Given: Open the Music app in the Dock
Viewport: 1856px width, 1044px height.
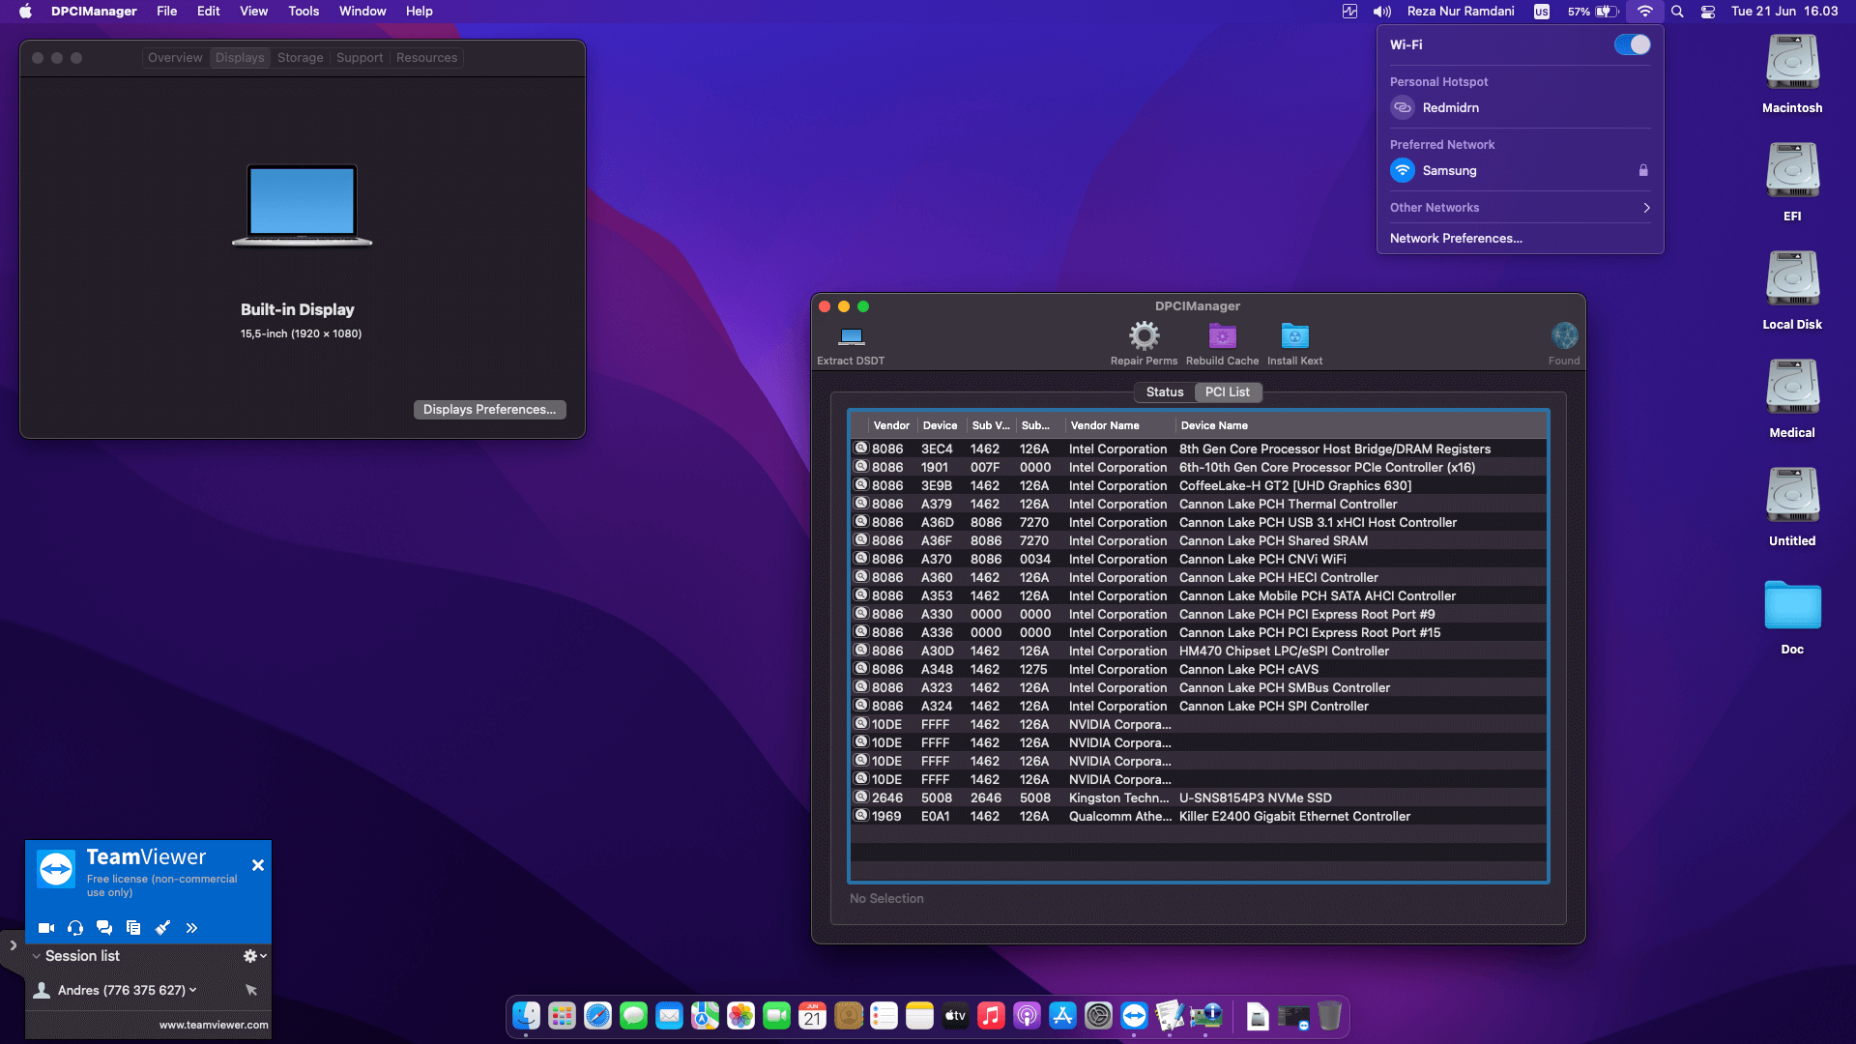Looking at the screenshot, I should (x=991, y=1016).
